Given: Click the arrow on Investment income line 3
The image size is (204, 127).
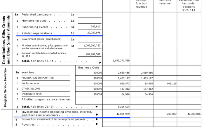Looking at the screenshot, I should coord(97,114).
